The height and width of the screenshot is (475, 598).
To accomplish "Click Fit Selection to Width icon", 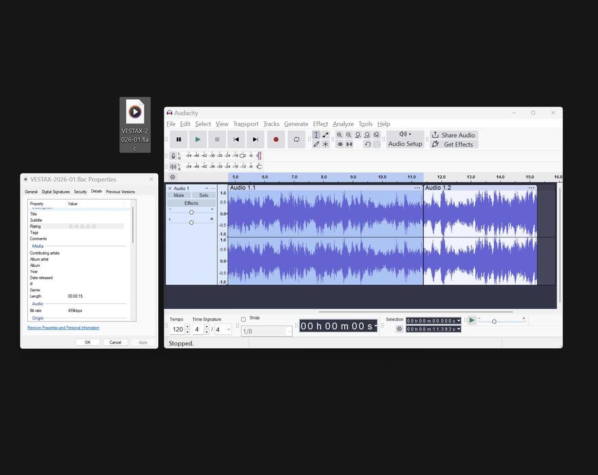I will 358,135.
